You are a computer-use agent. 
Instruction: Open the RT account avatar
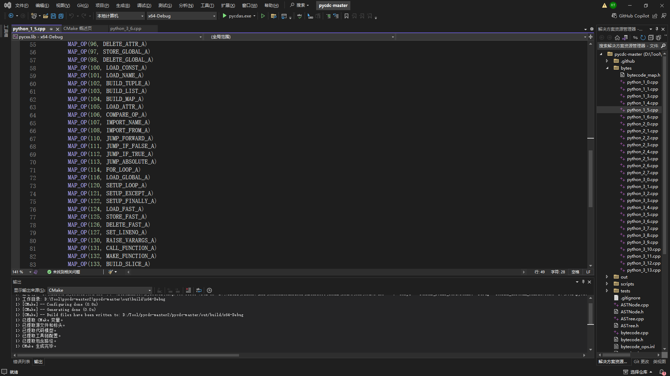click(x=613, y=5)
